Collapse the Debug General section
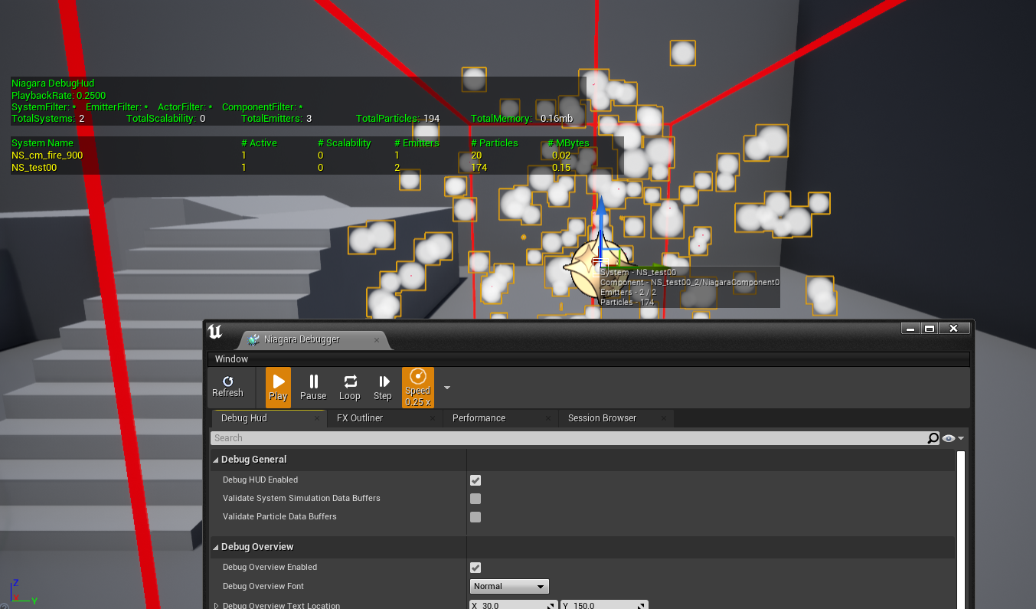 tap(216, 460)
